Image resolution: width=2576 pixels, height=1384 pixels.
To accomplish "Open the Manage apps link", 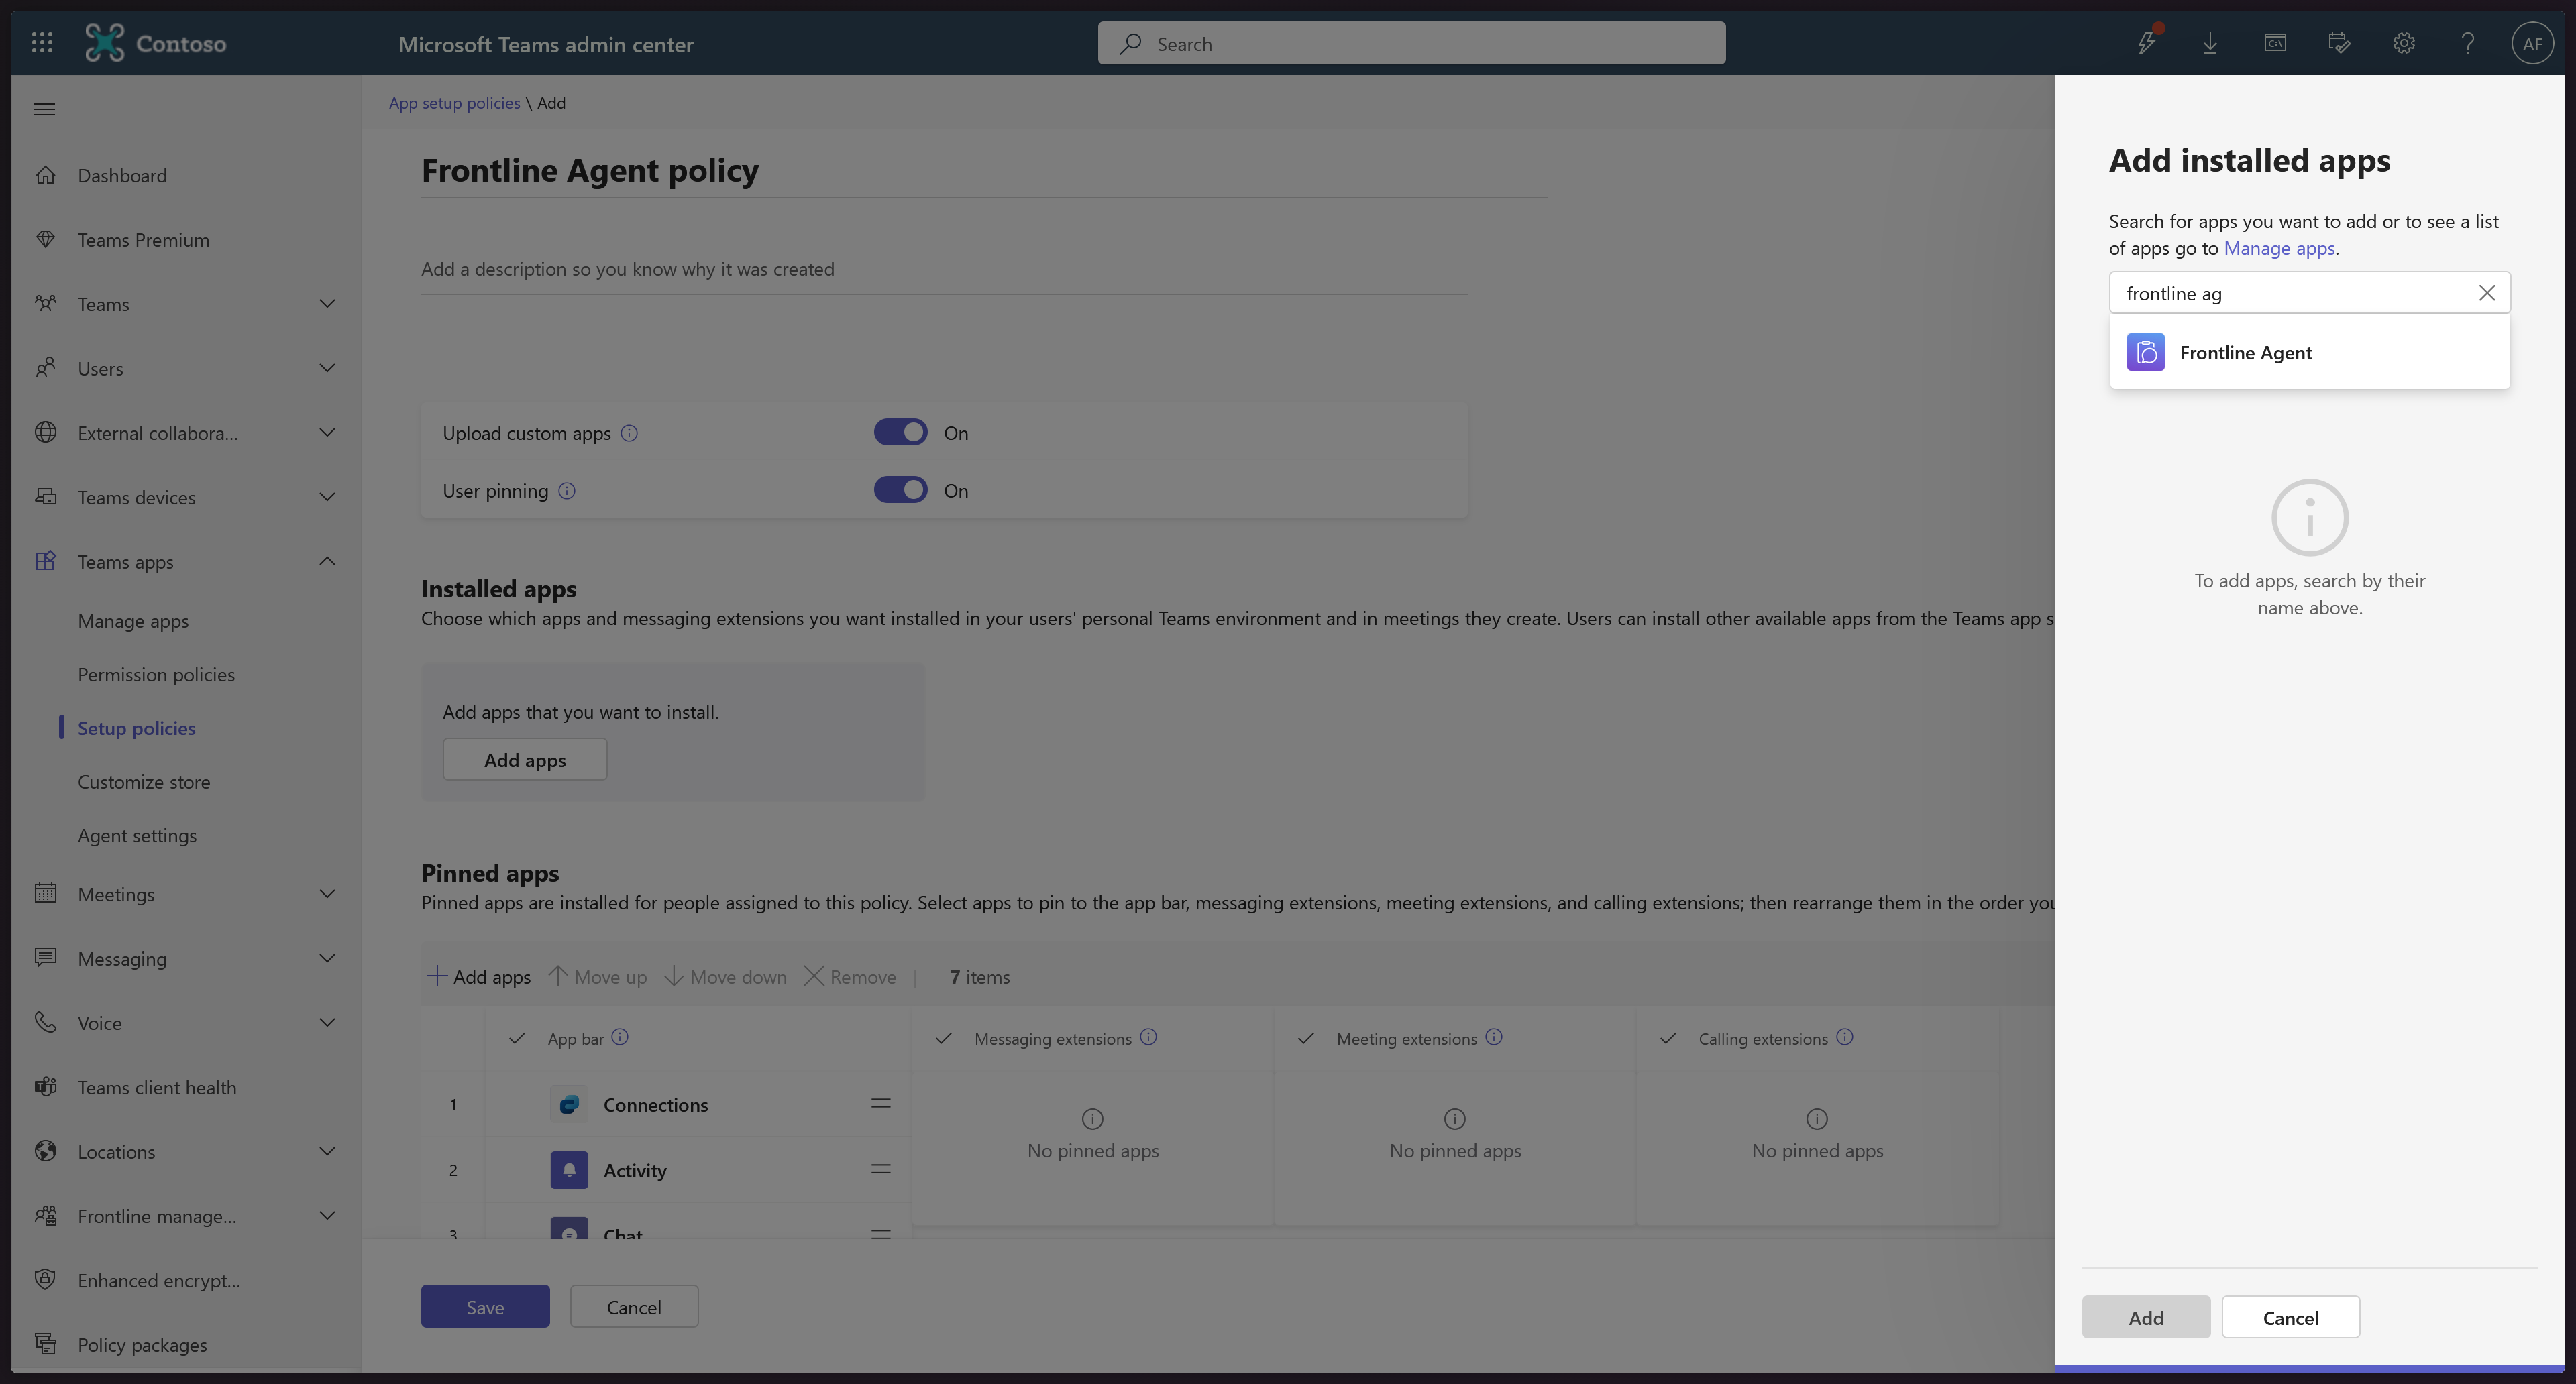I will (2278, 248).
